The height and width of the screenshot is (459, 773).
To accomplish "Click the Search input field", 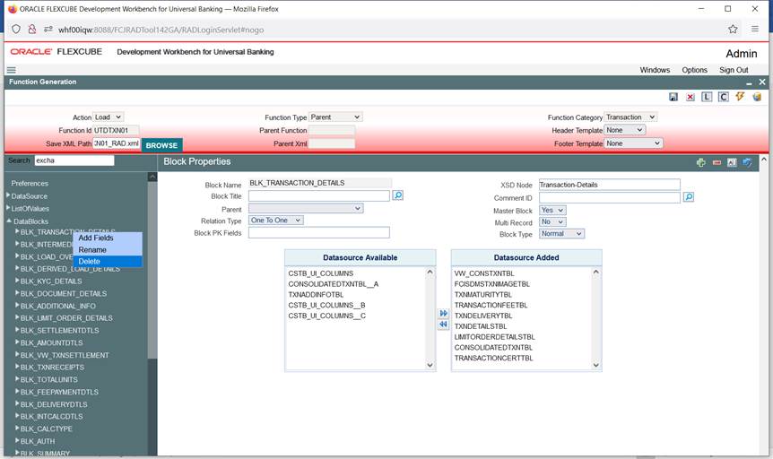I will [74, 160].
